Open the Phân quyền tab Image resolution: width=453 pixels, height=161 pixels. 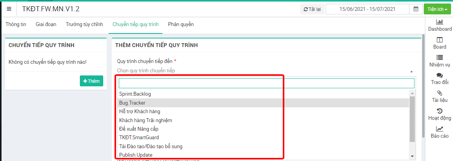tap(181, 24)
